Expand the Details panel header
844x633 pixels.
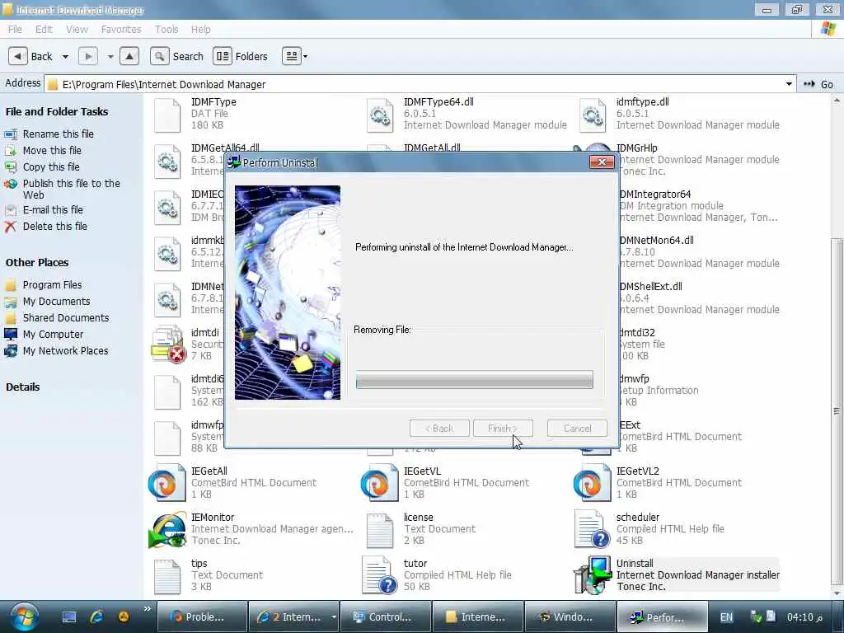22,387
